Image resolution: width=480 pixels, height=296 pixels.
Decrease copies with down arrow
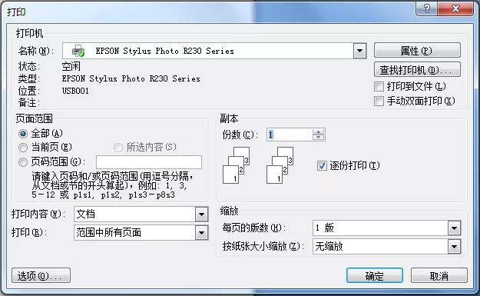(319, 138)
